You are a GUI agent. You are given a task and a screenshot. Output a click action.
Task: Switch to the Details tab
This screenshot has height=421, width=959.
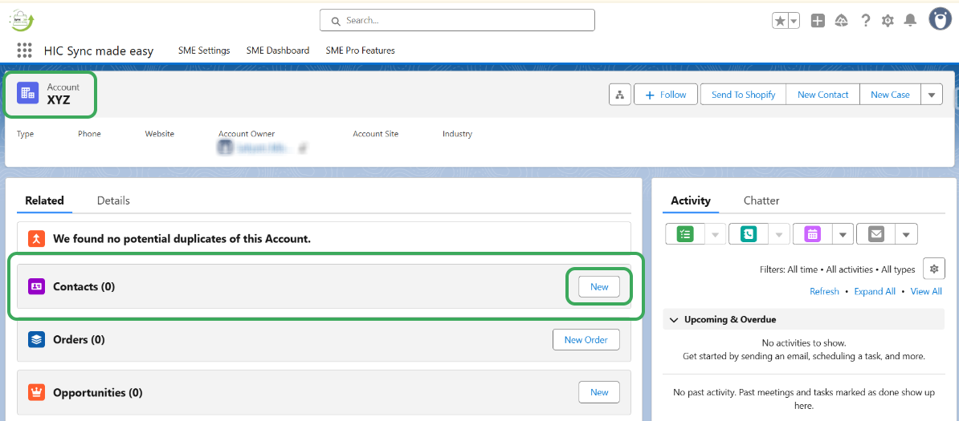[113, 200]
